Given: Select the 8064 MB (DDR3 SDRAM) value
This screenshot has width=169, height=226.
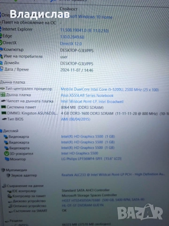Looking at the screenshot, I should (x=82, y=107).
